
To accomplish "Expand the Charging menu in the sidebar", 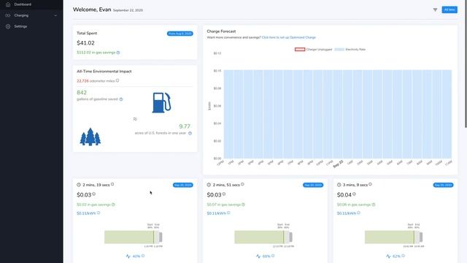I will 31,15.
